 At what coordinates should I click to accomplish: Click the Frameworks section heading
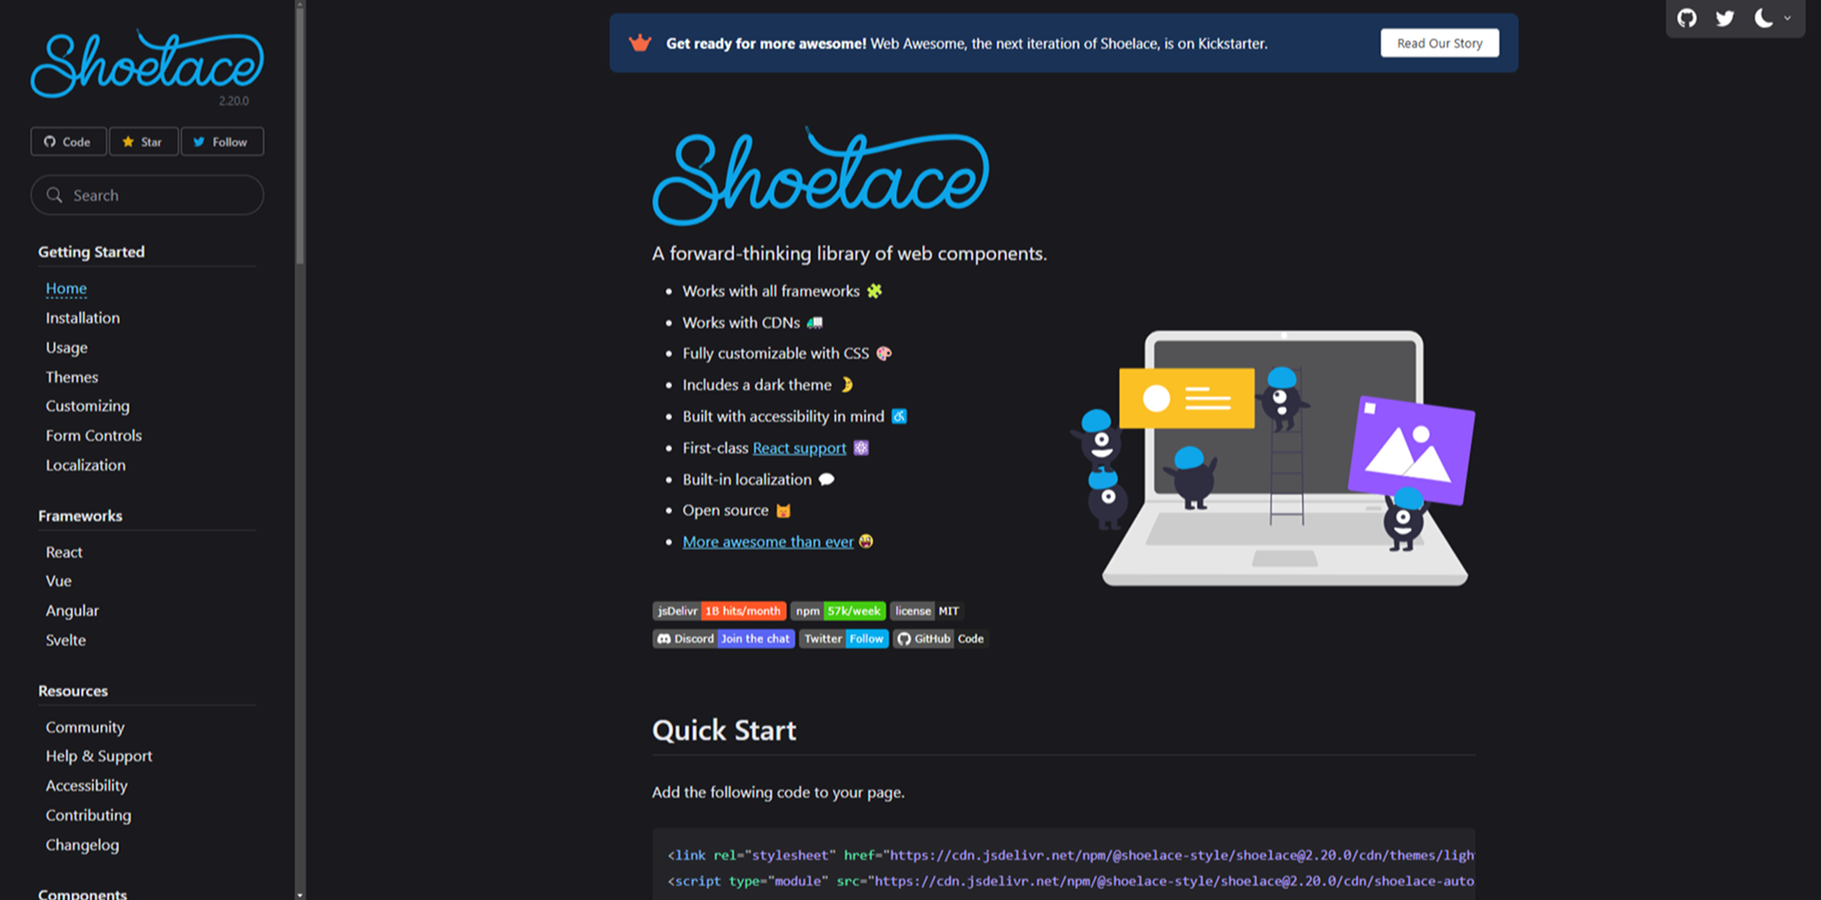click(x=80, y=516)
